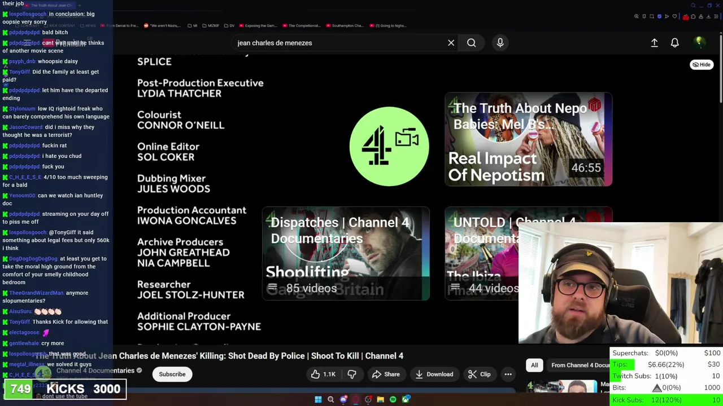The image size is (723, 406).
Task: Open the extensions cube icon
Action: [x=693, y=16]
